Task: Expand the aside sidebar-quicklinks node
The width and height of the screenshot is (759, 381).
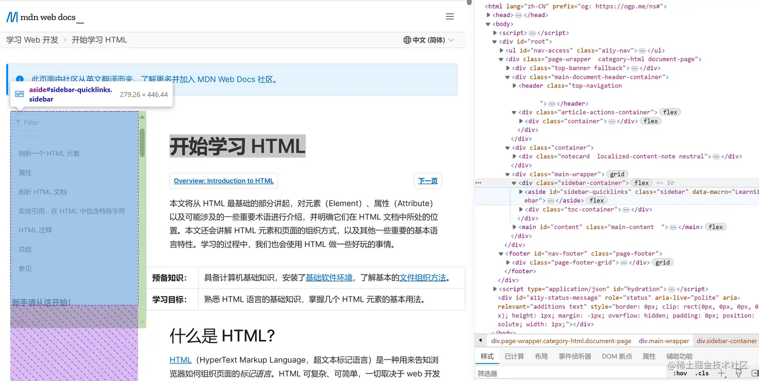Action: coord(521,192)
